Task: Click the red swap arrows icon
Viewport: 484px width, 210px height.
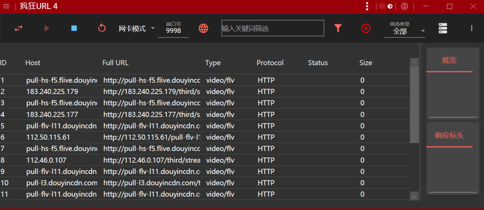Action: [18, 28]
